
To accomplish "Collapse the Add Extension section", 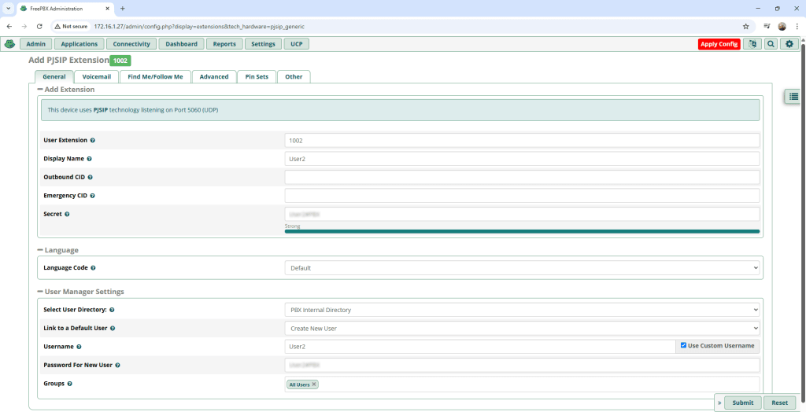I will 40,90.
